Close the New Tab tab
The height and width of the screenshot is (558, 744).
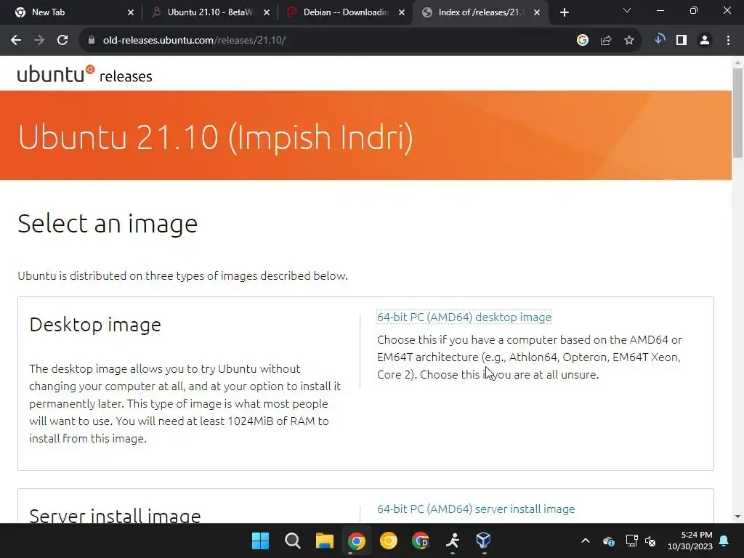coord(131,13)
